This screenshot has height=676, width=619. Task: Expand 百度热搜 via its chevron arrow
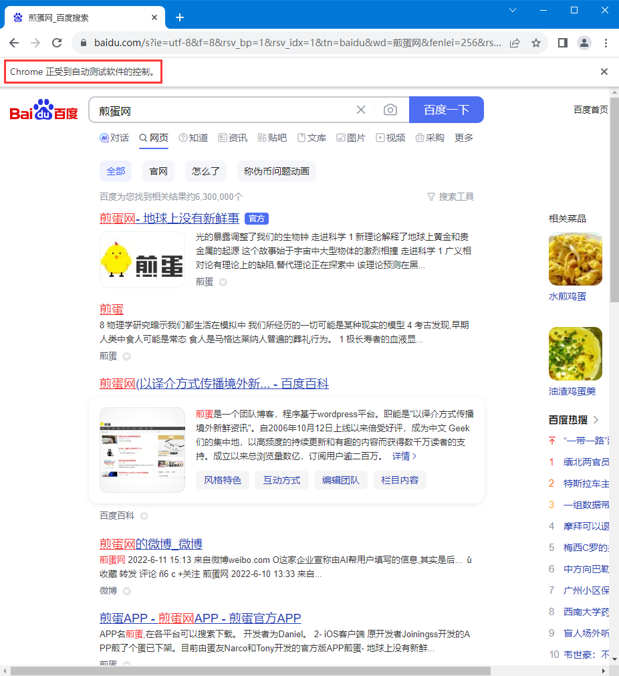[597, 419]
